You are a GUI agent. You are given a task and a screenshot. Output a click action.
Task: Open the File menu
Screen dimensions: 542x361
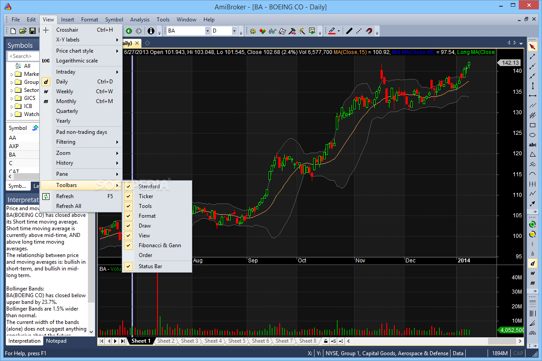click(x=16, y=20)
